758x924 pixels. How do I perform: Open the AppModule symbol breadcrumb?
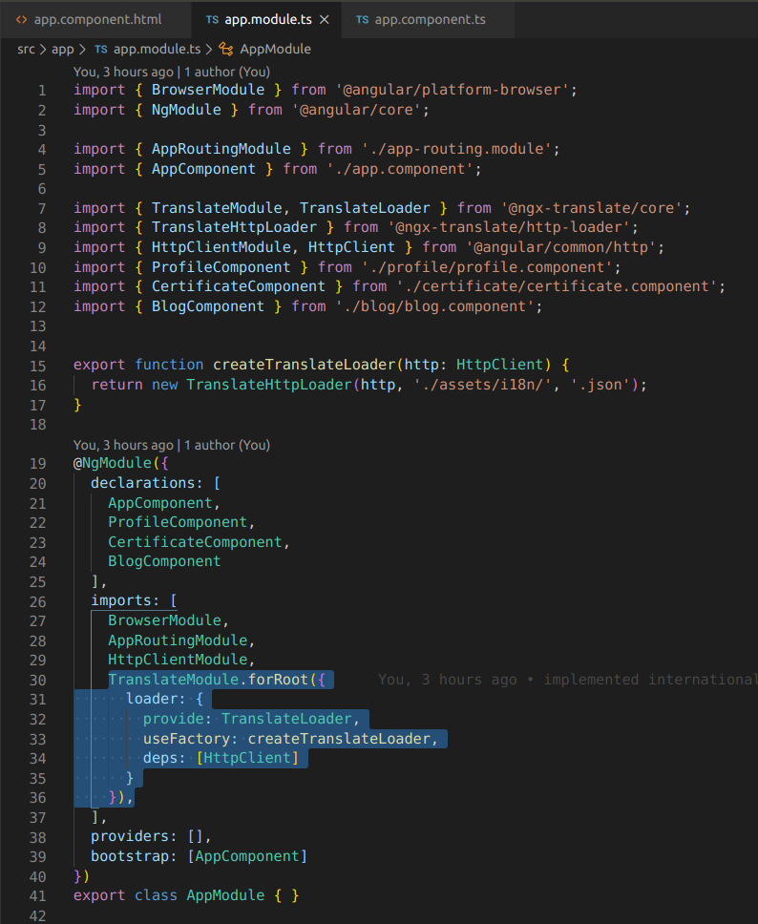(x=275, y=49)
